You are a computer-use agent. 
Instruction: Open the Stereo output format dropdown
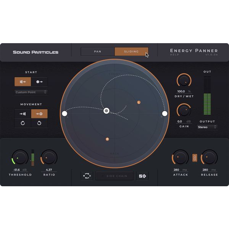207,127
